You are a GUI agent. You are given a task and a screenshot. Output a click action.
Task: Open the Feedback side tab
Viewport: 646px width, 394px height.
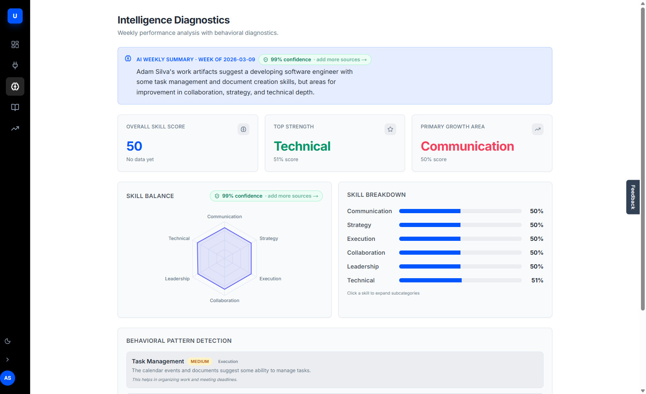click(x=633, y=197)
